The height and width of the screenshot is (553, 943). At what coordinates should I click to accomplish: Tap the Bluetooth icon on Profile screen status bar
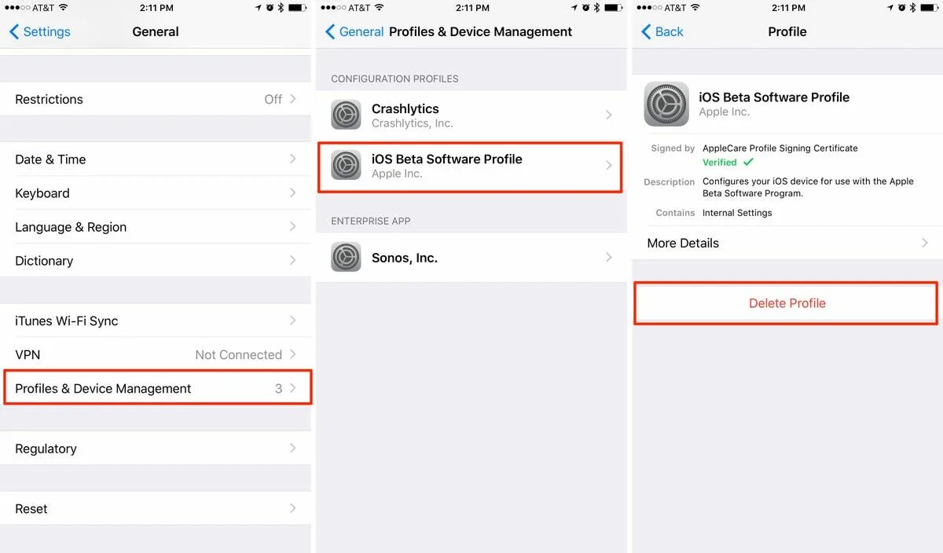(913, 8)
